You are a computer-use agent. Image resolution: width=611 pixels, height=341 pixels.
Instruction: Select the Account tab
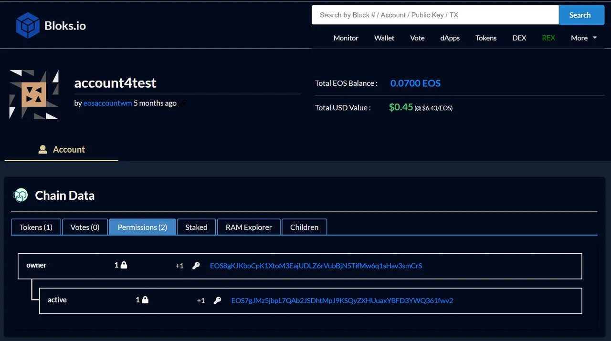(x=62, y=149)
